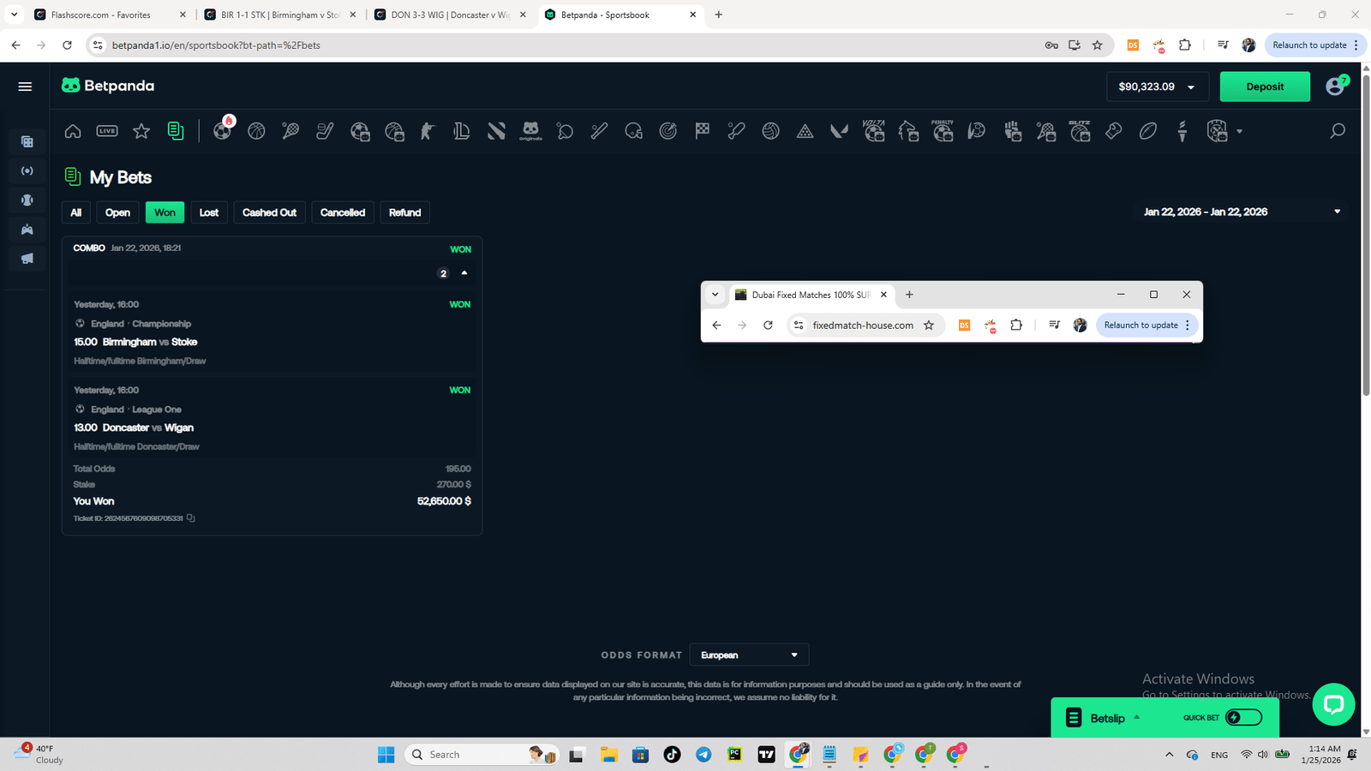This screenshot has width=1371, height=771.
Task: Click the green Deposit button
Action: (x=1264, y=87)
